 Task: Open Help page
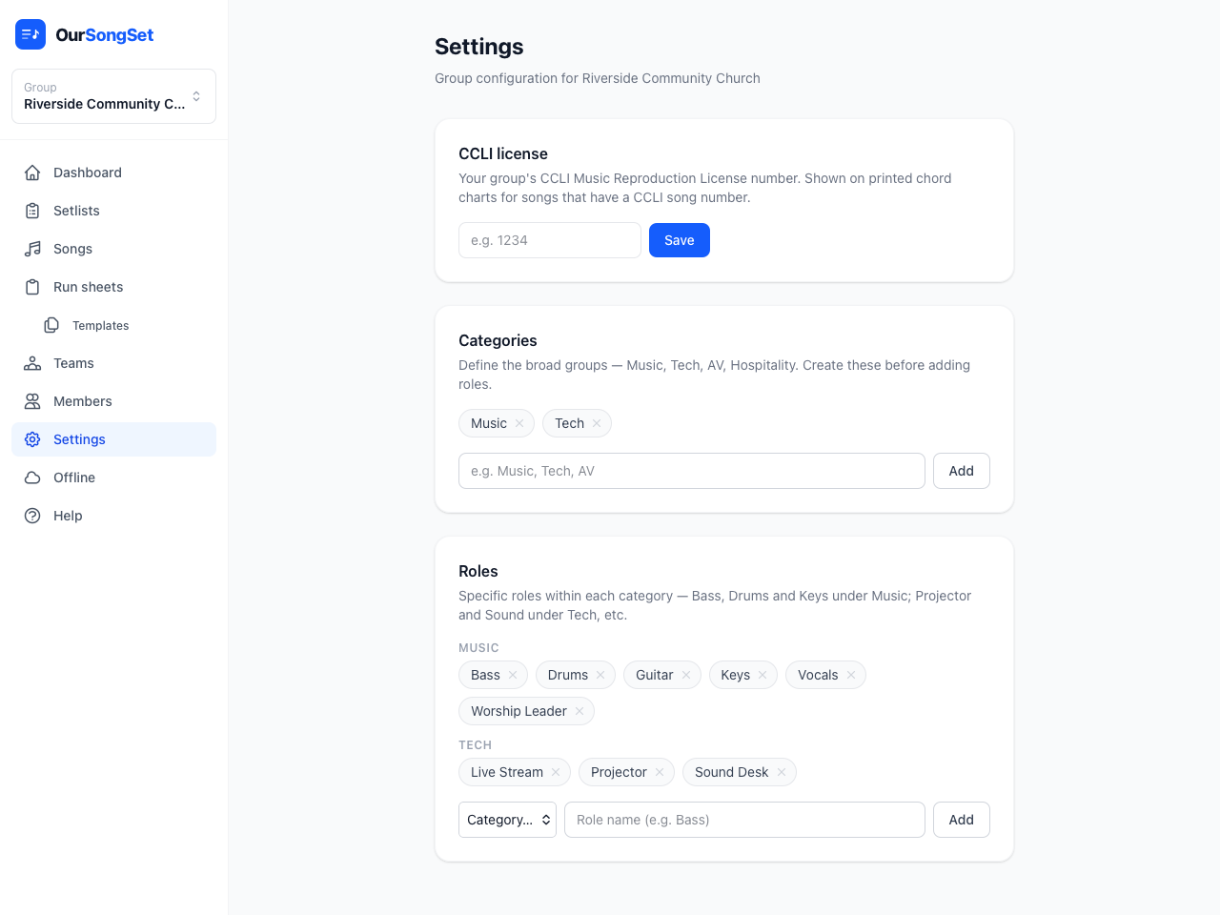(113, 516)
